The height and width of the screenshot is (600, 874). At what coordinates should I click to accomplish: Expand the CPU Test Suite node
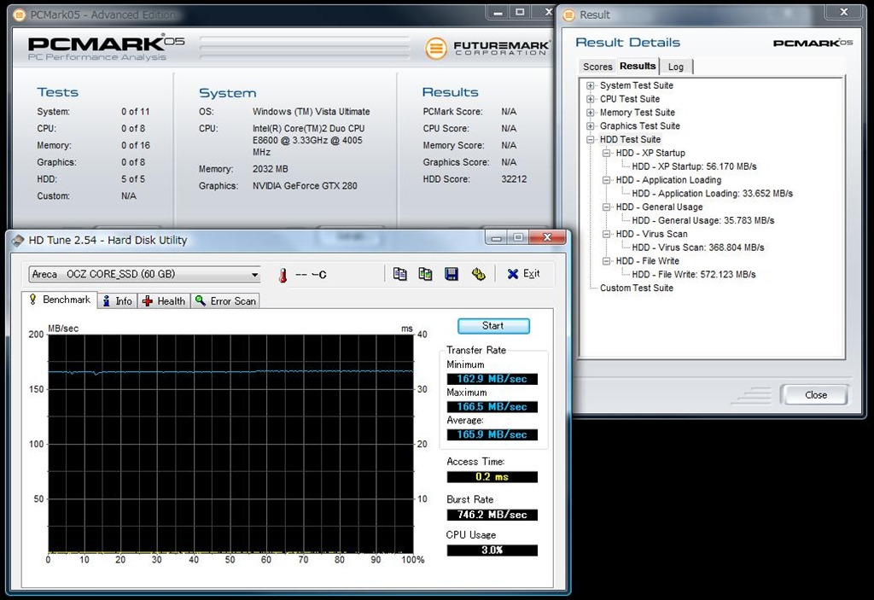point(591,99)
